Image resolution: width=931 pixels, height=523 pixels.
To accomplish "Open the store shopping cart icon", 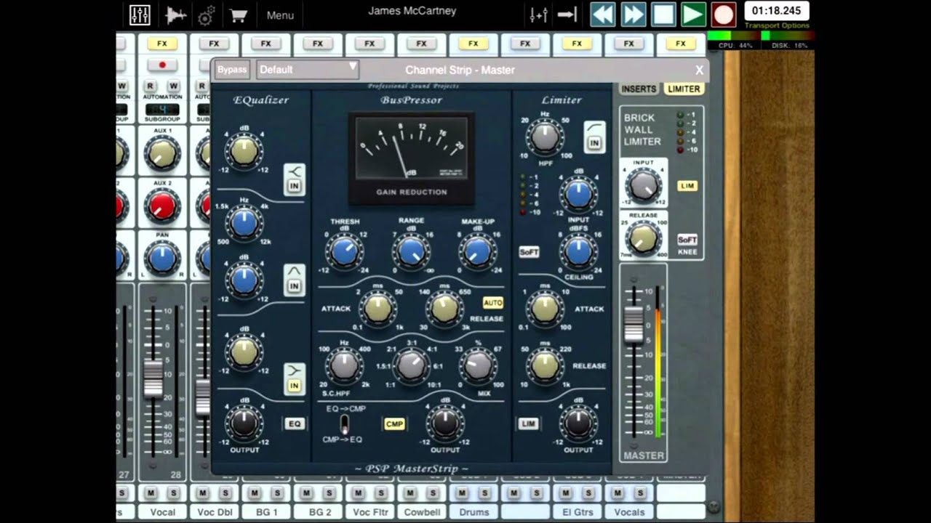I will (x=238, y=15).
